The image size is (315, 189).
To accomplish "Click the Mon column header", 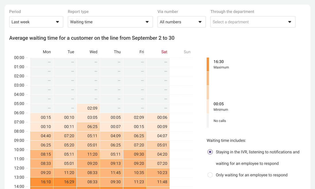I will point(47,52).
